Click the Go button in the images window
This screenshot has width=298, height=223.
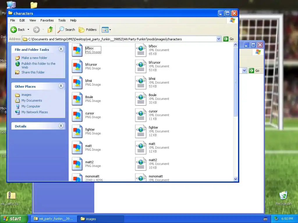[x=254, y=71]
